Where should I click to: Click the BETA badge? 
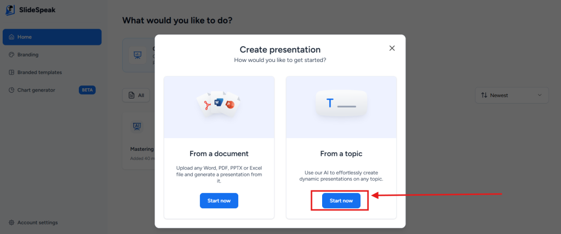coord(87,90)
